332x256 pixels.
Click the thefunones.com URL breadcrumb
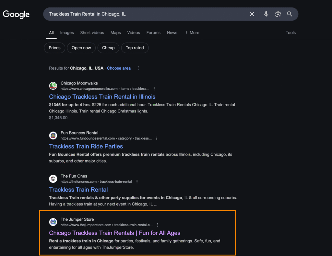point(96,181)
